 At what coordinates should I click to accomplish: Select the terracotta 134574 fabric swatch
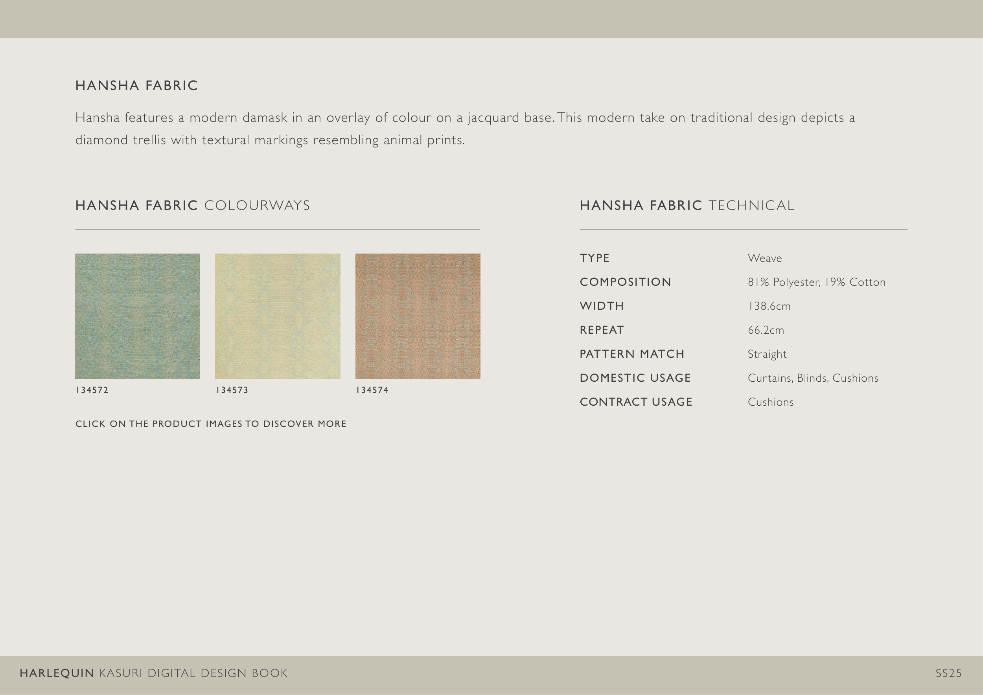point(418,316)
